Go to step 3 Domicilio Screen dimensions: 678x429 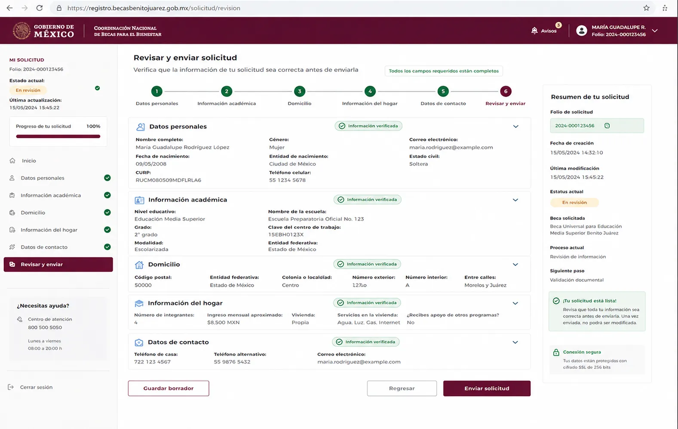pyautogui.click(x=300, y=91)
